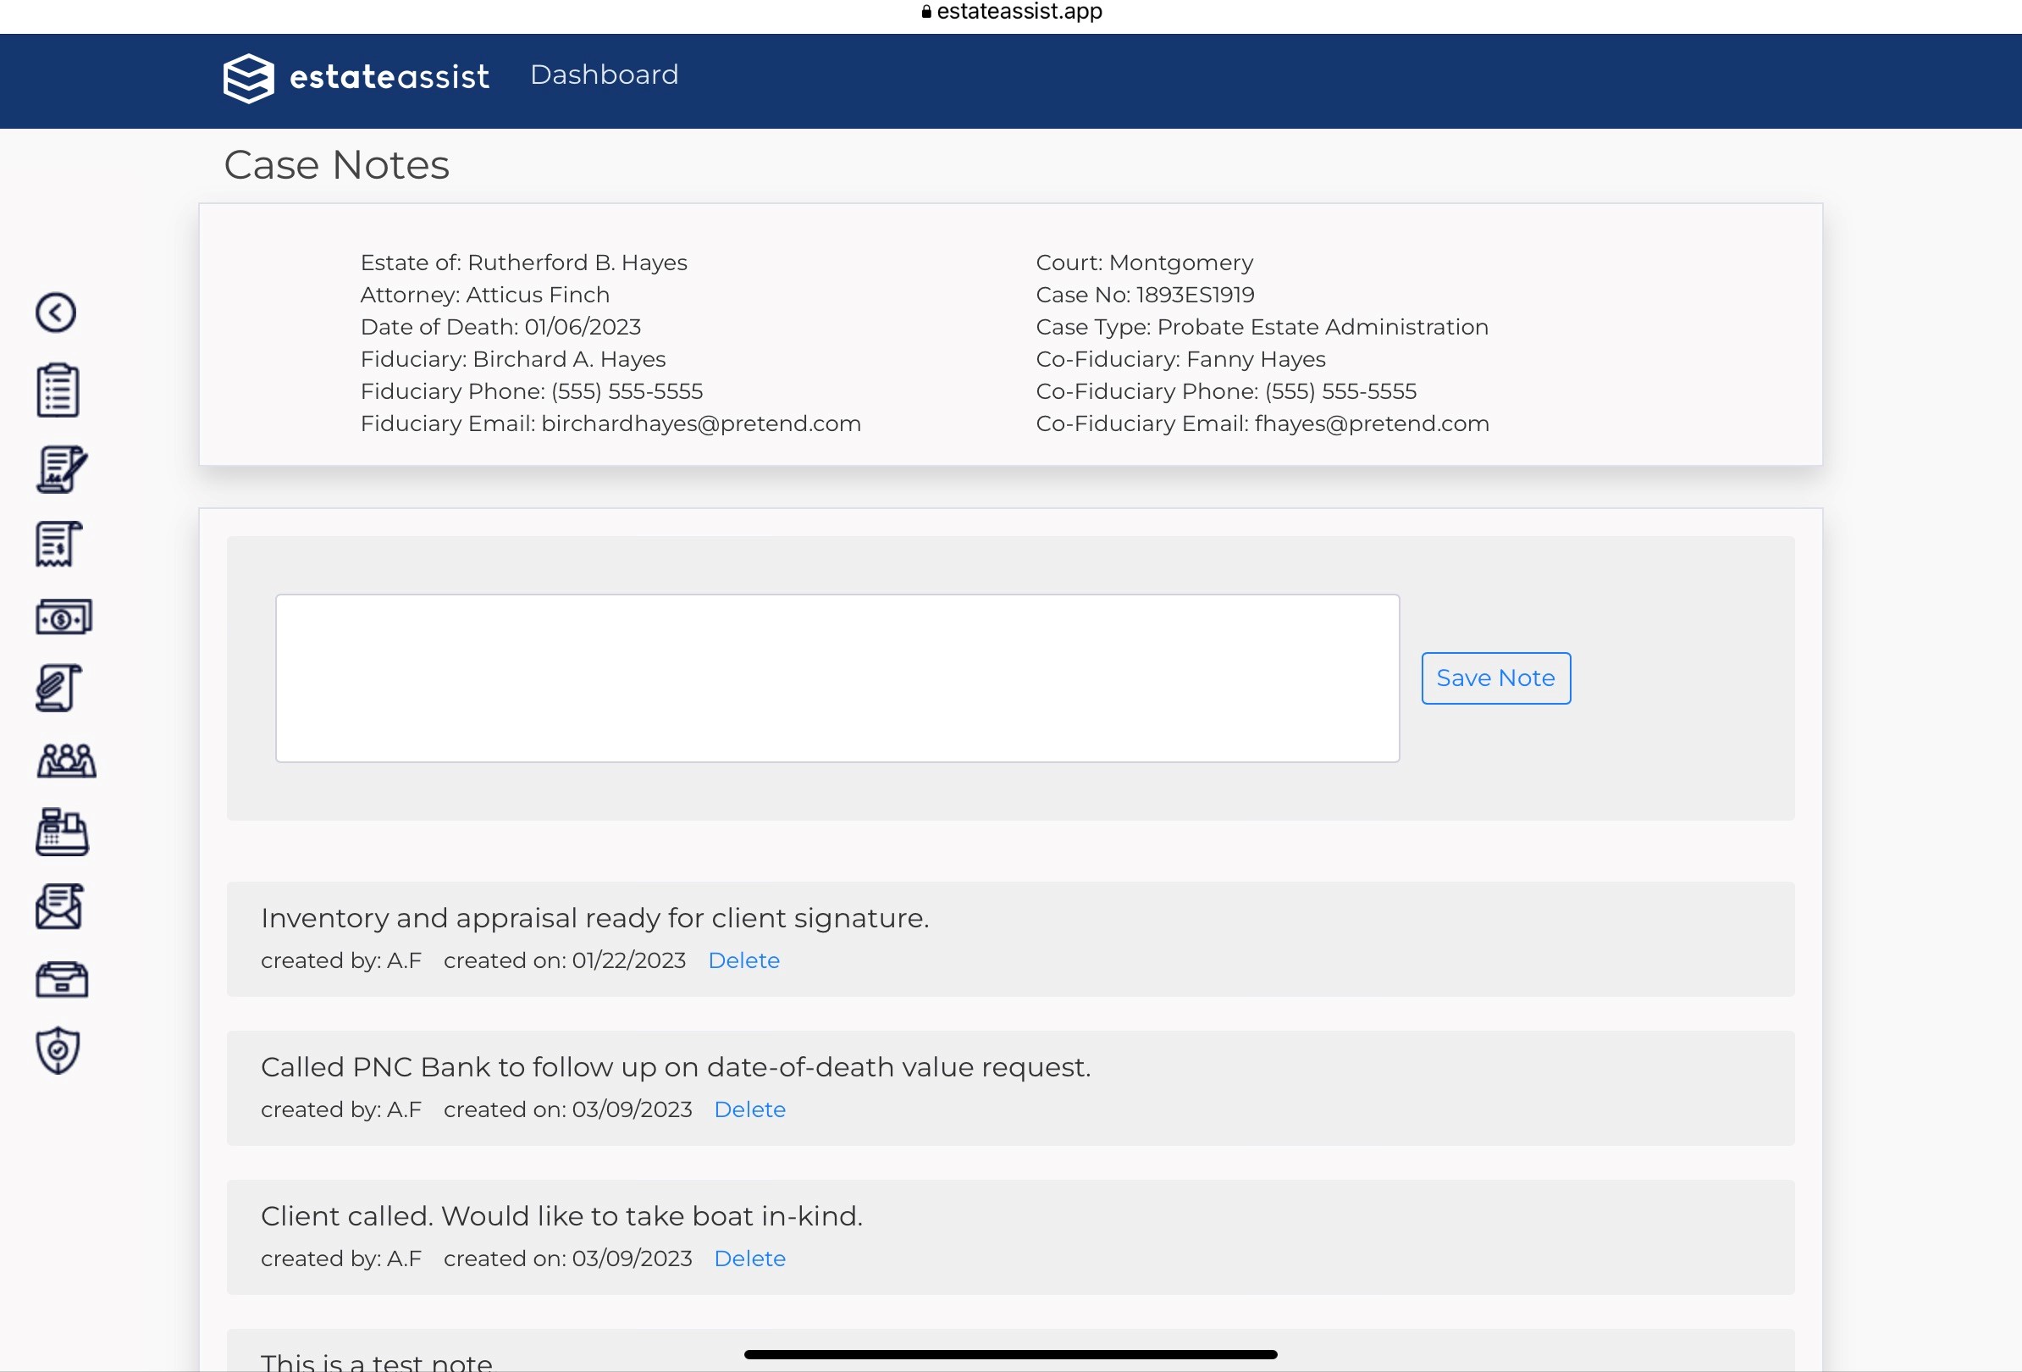Open the document with pen sidebar icon
Screen dimensions: 2022x1372
(x=62, y=470)
